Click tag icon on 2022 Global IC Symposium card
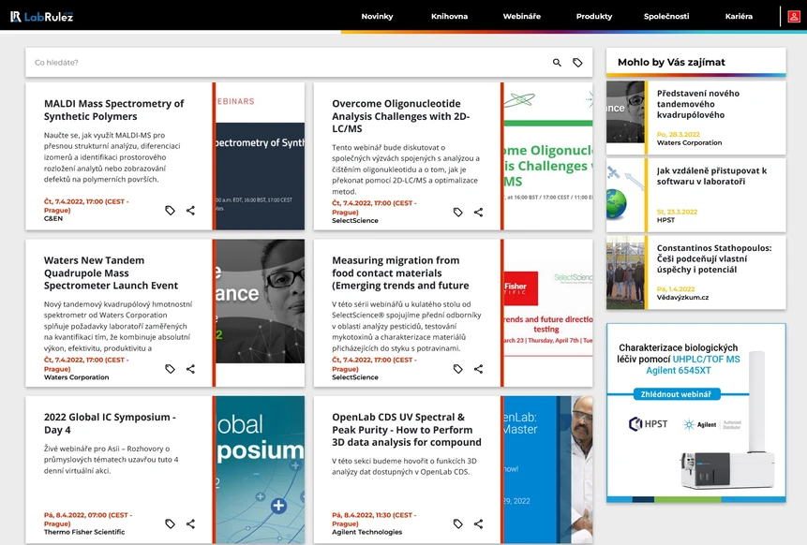The image size is (807, 545). point(170,523)
